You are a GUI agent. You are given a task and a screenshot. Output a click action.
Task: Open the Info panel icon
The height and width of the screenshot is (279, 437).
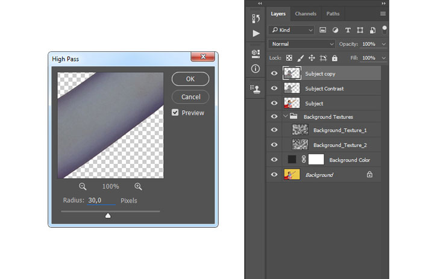click(256, 69)
